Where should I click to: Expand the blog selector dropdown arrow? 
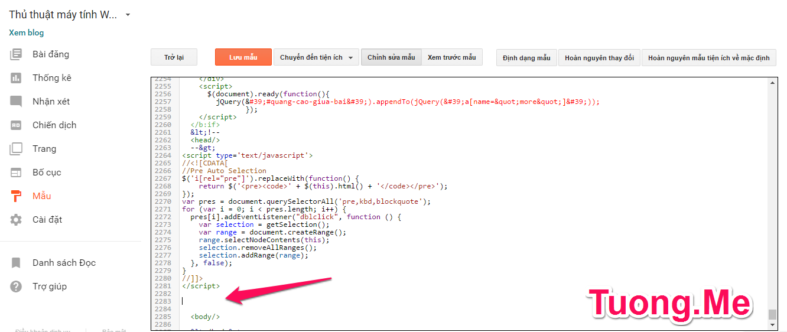click(x=128, y=15)
